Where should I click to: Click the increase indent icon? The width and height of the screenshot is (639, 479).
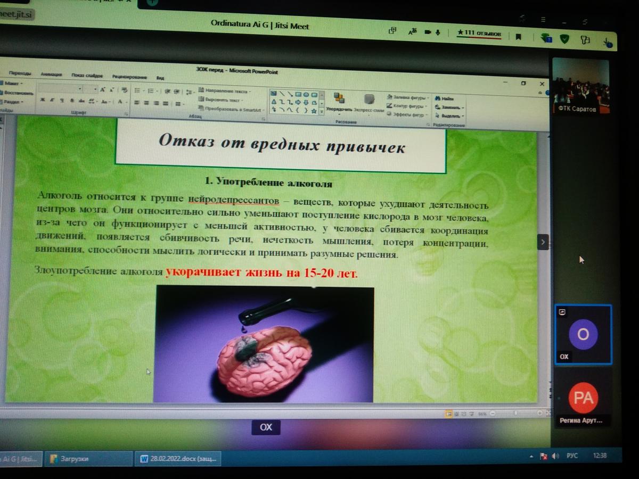click(176, 92)
